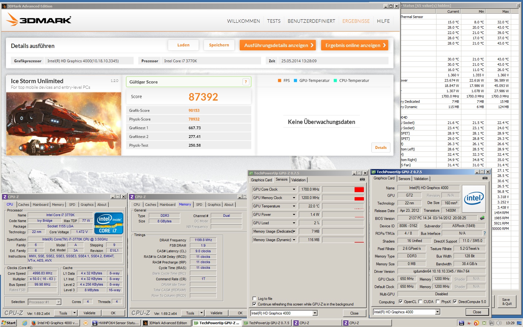Click the Details button in the chart panel

tap(381, 147)
